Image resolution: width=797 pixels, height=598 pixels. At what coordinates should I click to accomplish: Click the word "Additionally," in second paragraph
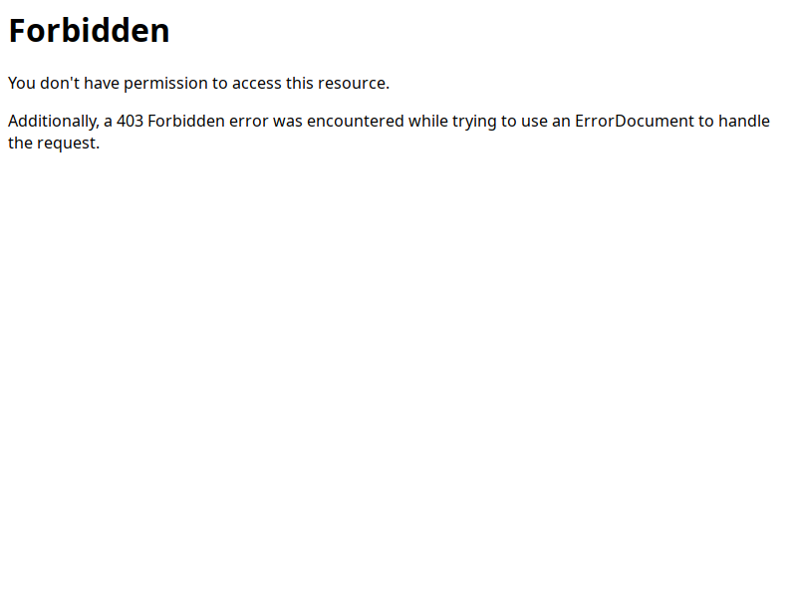click(54, 122)
